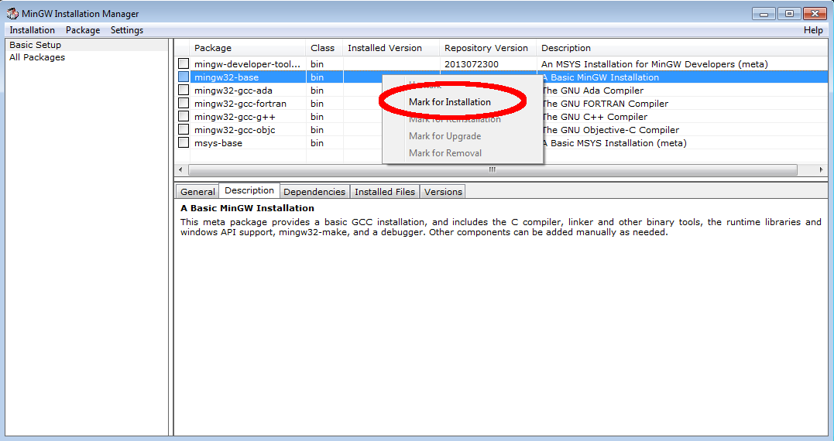This screenshot has width=834, height=441.
Task: Click the mingw32-gcc-fortran checkbox
Action: [184, 104]
